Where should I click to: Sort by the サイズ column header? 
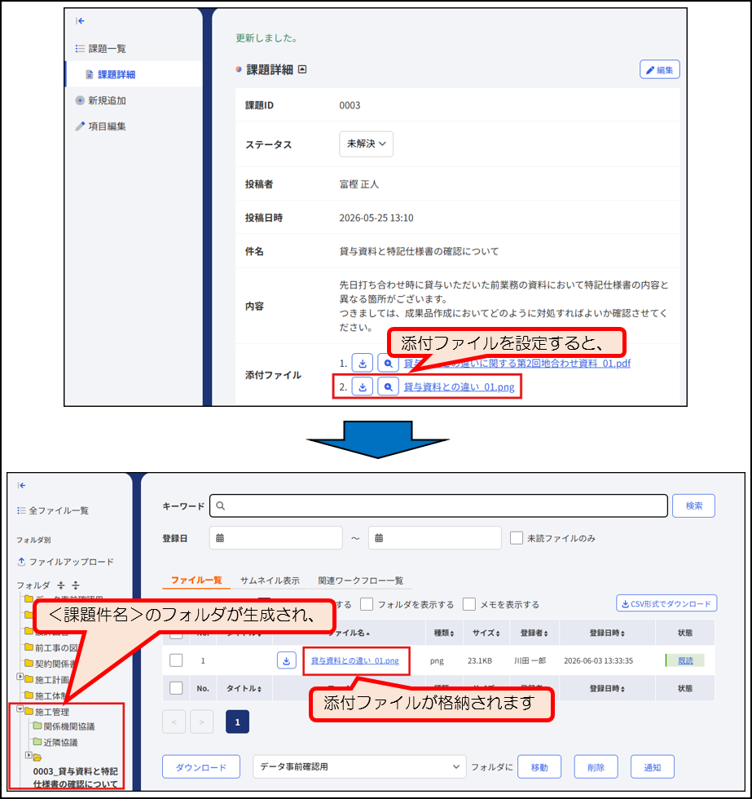486,633
